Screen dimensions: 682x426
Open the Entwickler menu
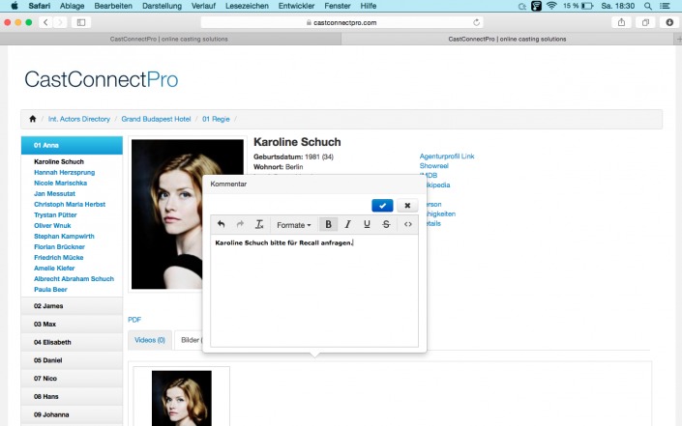(x=296, y=6)
